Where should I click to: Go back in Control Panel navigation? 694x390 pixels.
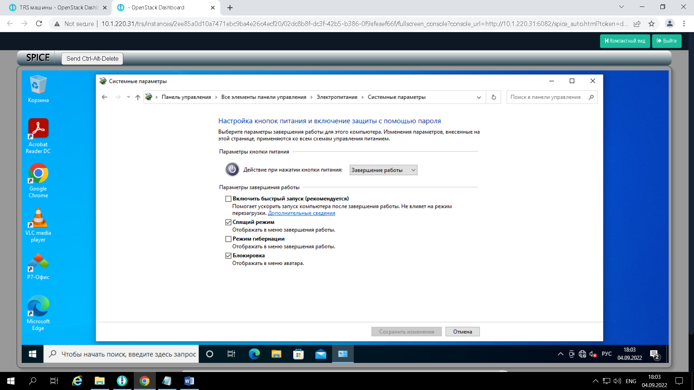coord(104,97)
